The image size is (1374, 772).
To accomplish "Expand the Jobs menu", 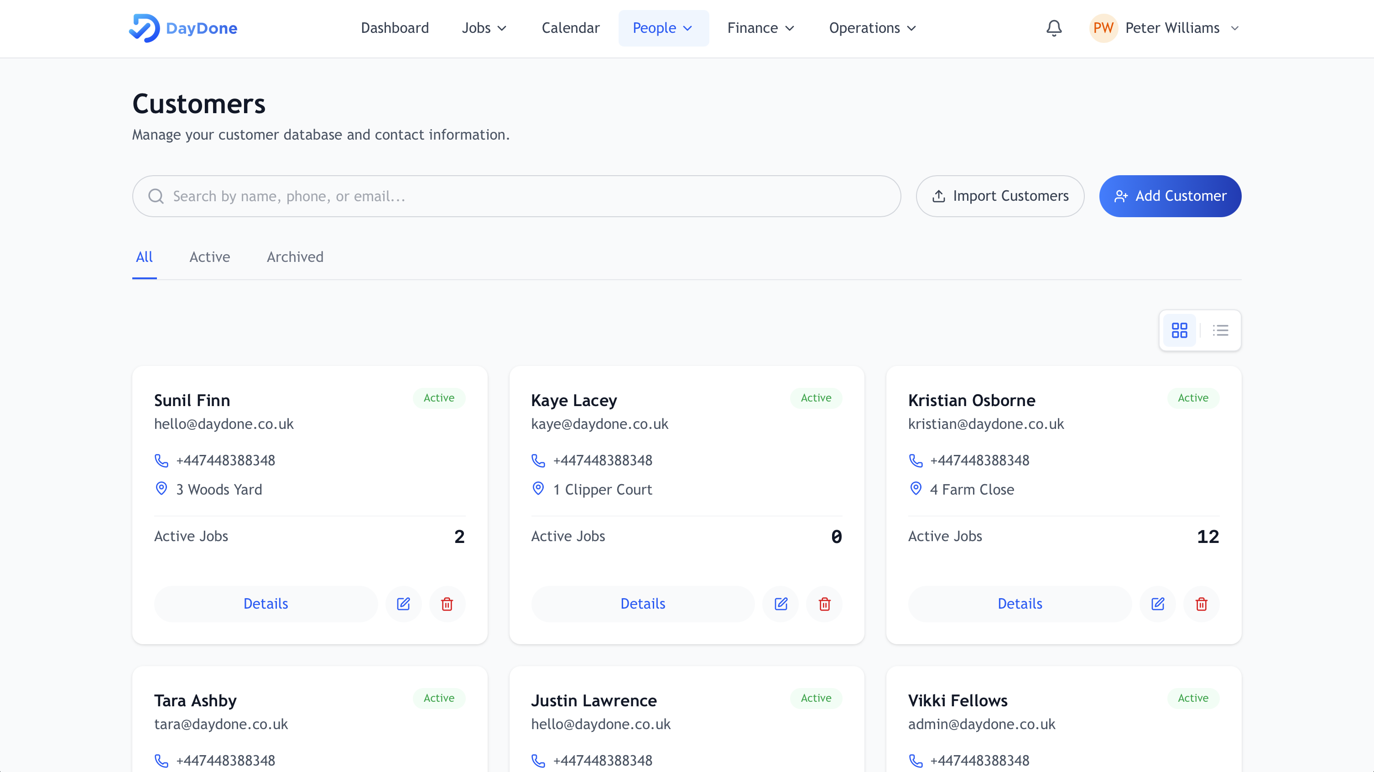I will [484, 28].
